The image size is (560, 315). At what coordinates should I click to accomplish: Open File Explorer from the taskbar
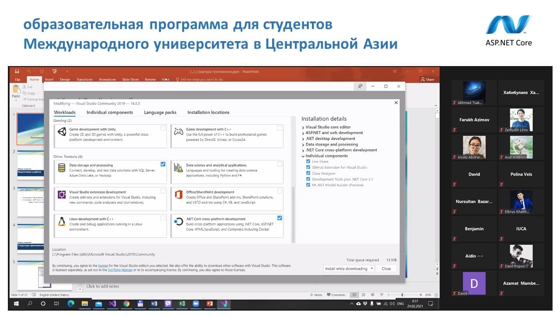click(85, 303)
